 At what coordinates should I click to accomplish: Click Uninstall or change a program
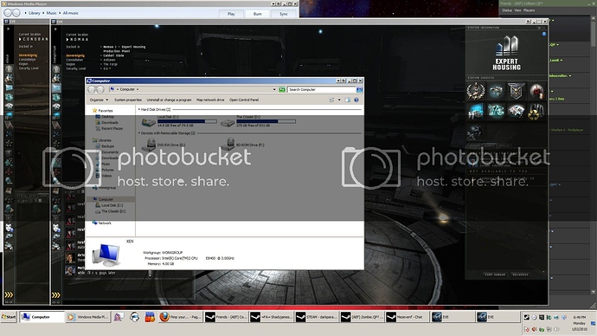pyautogui.click(x=169, y=100)
